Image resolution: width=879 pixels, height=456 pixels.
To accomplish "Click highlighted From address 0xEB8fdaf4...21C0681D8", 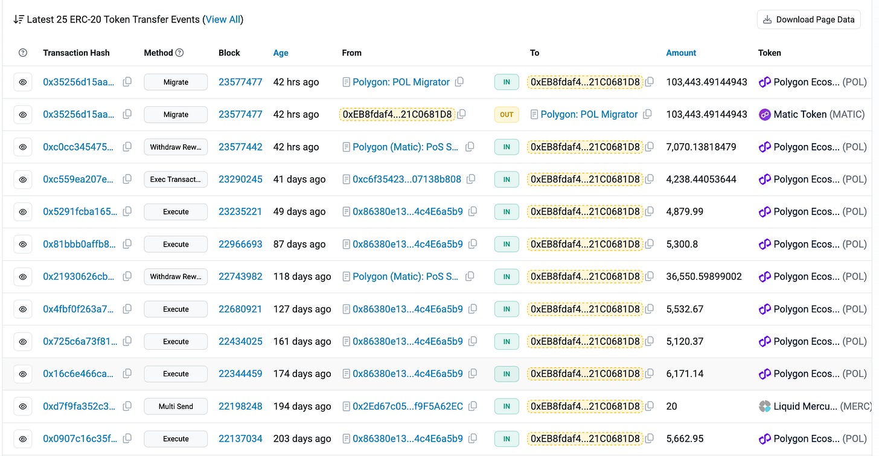I will 397,114.
